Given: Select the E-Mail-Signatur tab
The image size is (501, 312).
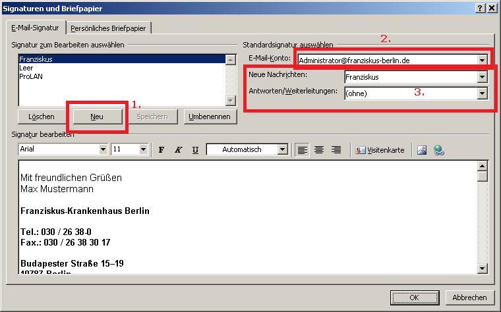Looking at the screenshot, I should click(x=36, y=27).
